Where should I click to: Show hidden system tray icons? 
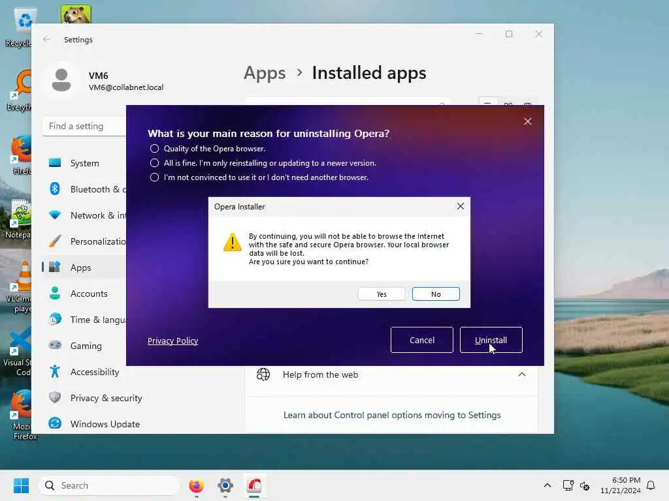[547, 485]
